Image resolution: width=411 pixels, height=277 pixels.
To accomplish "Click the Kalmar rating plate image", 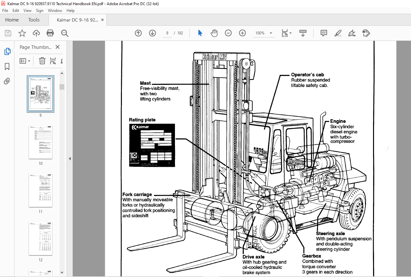I will click(152, 145).
